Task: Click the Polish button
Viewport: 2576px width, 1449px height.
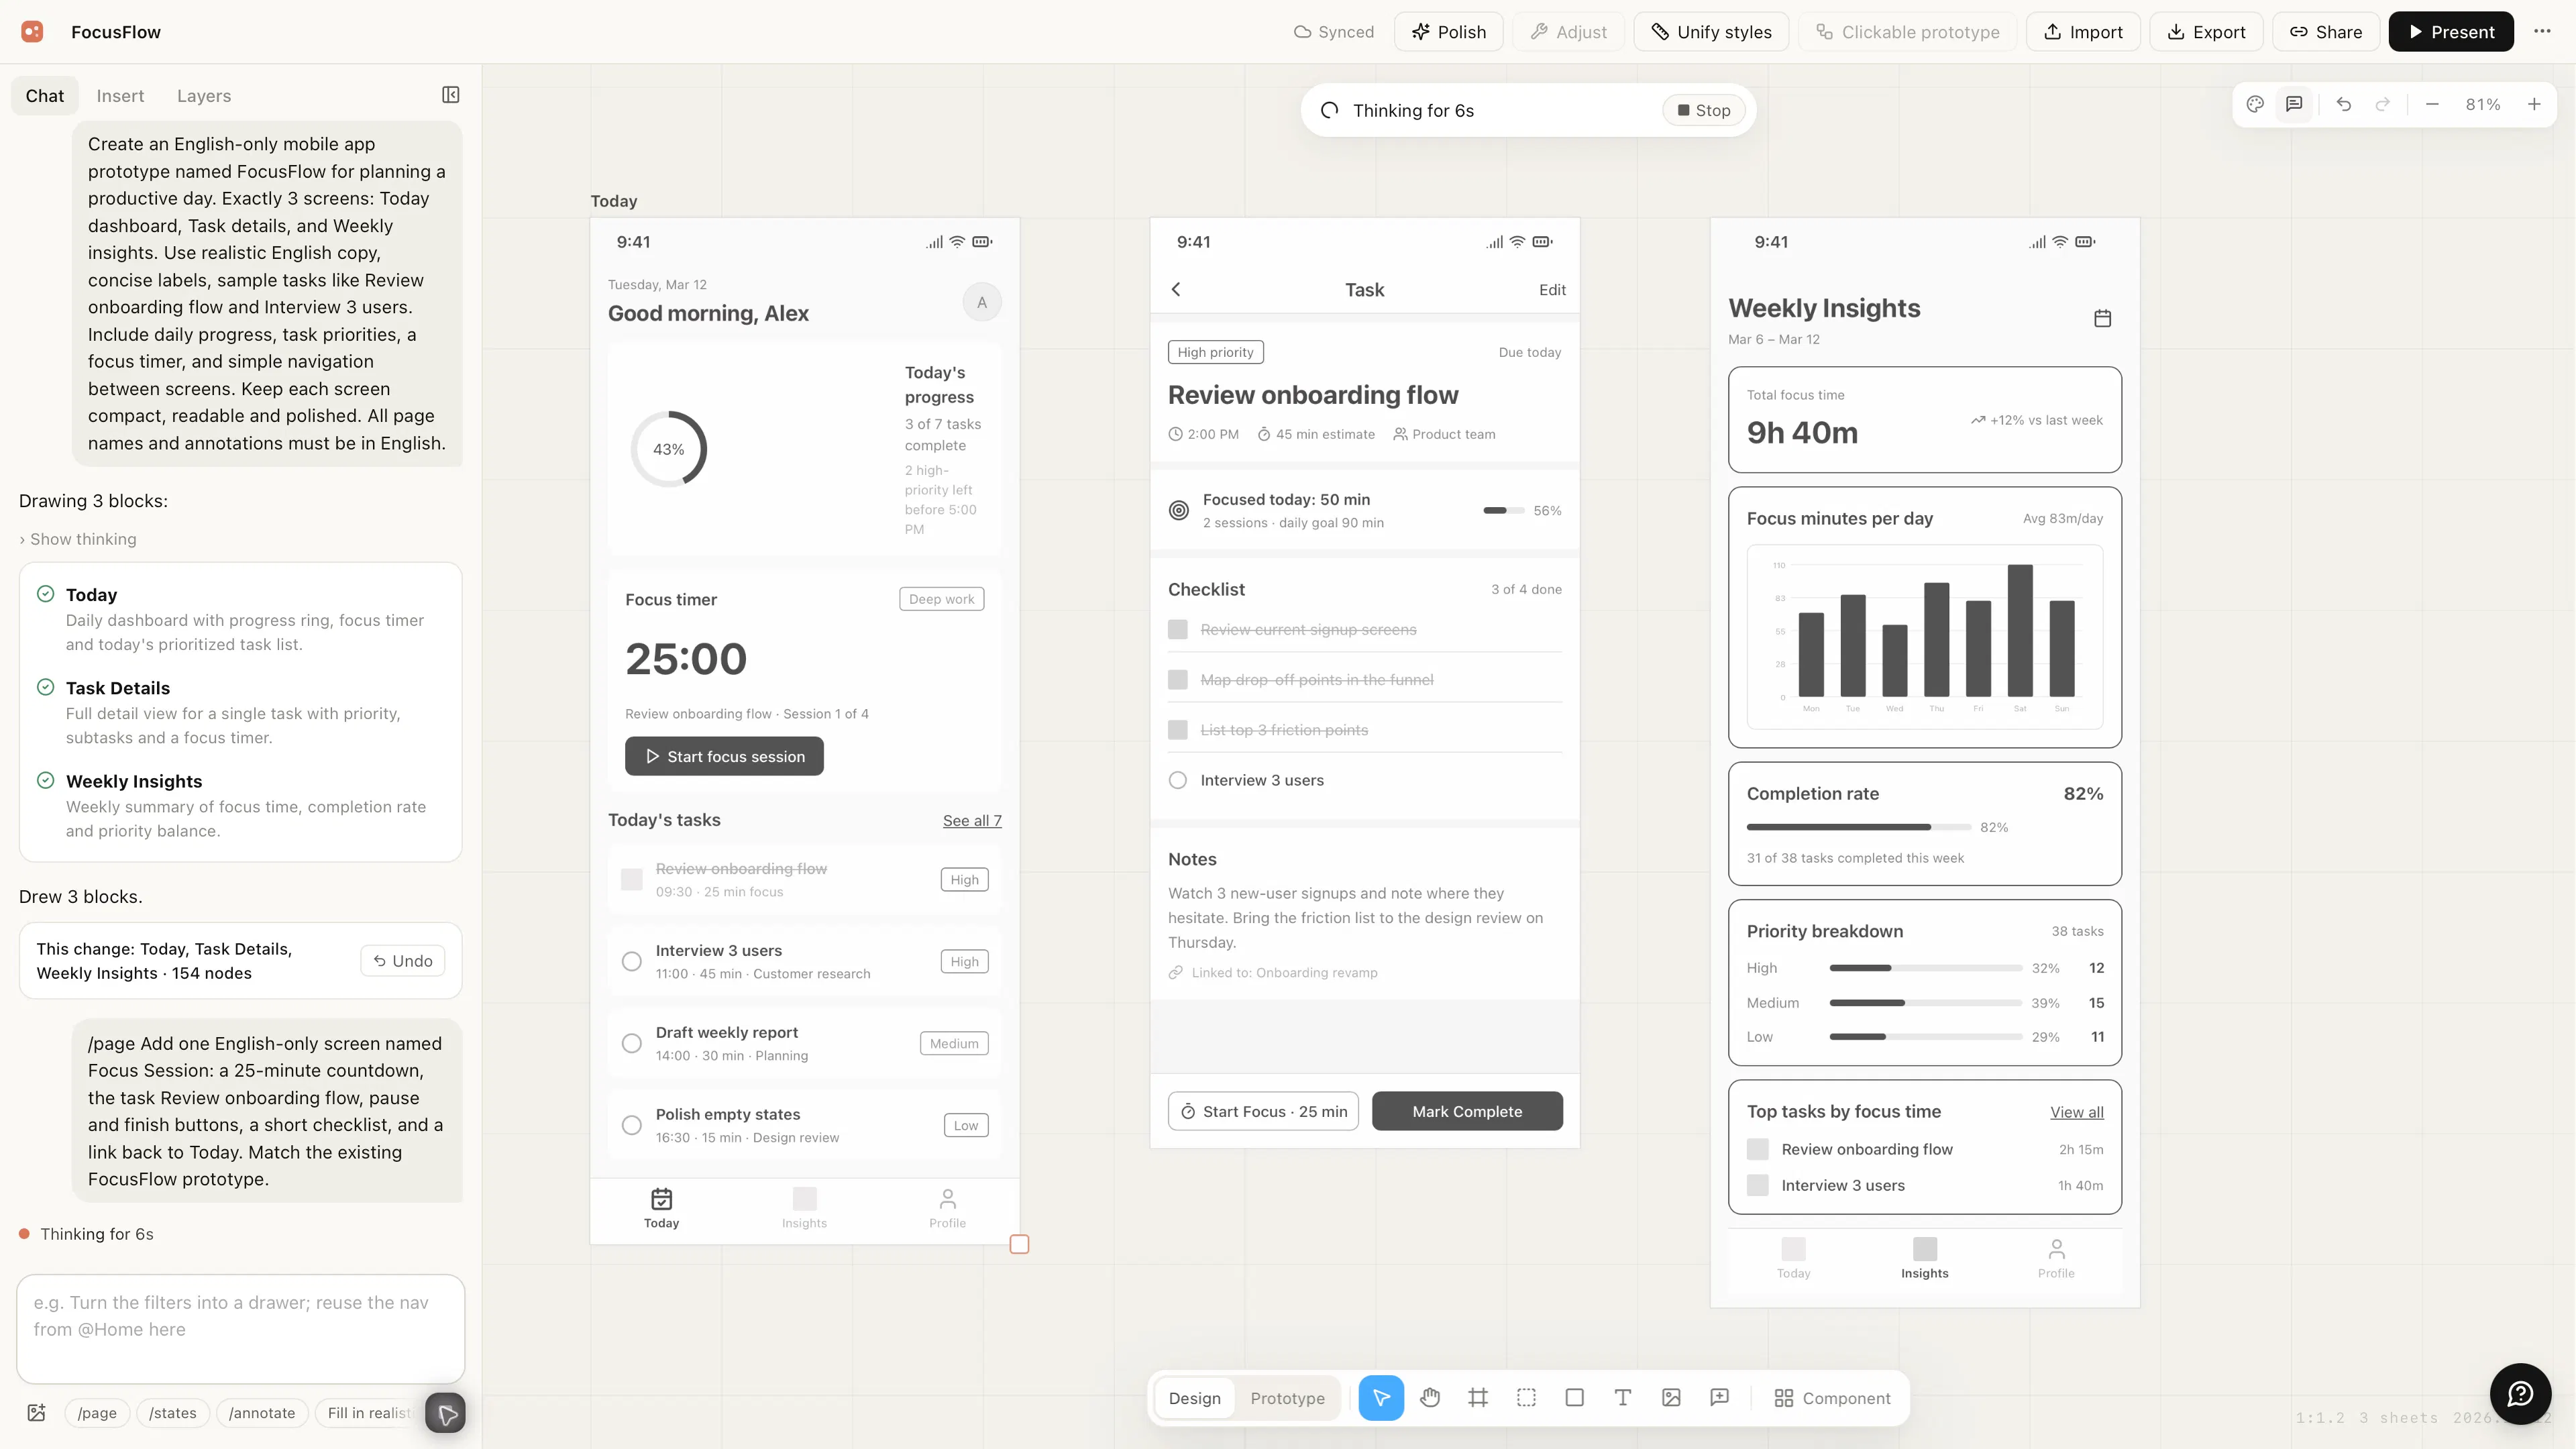Action: click(1448, 32)
